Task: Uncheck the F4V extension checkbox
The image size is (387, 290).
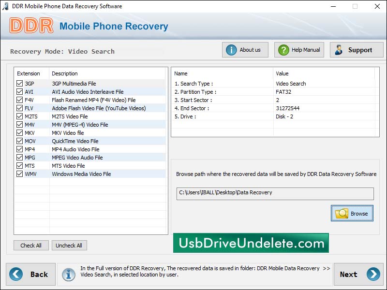Action: [19, 100]
